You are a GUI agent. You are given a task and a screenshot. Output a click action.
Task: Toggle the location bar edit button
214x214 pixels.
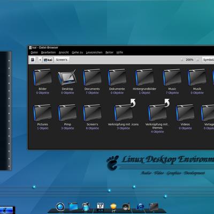pyautogui.click(x=33, y=60)
